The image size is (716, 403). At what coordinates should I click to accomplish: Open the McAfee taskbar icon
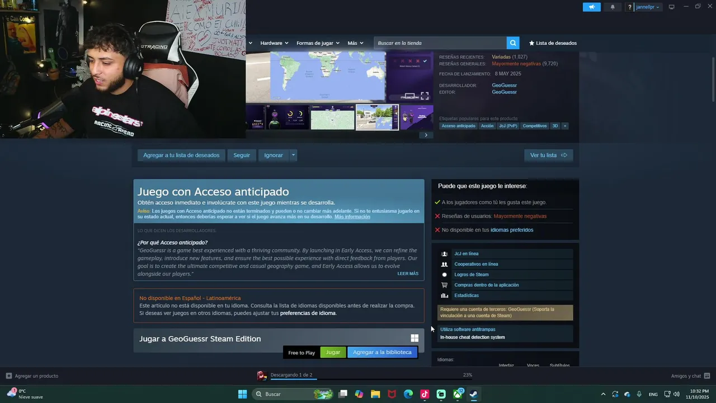coord(392,394)
